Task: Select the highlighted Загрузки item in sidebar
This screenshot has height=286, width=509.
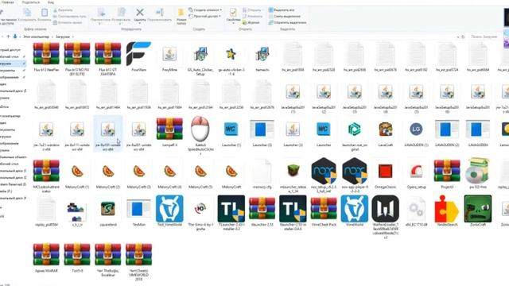Action: click(13, 64)
